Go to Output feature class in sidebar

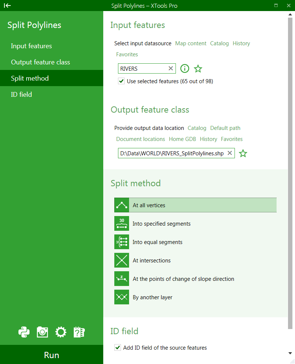pos(41,62)
